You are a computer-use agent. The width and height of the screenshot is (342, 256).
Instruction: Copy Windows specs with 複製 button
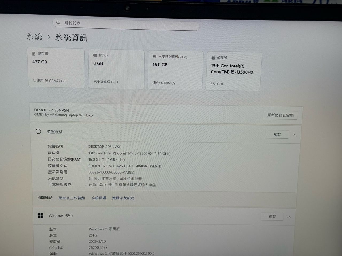(272, 217)
